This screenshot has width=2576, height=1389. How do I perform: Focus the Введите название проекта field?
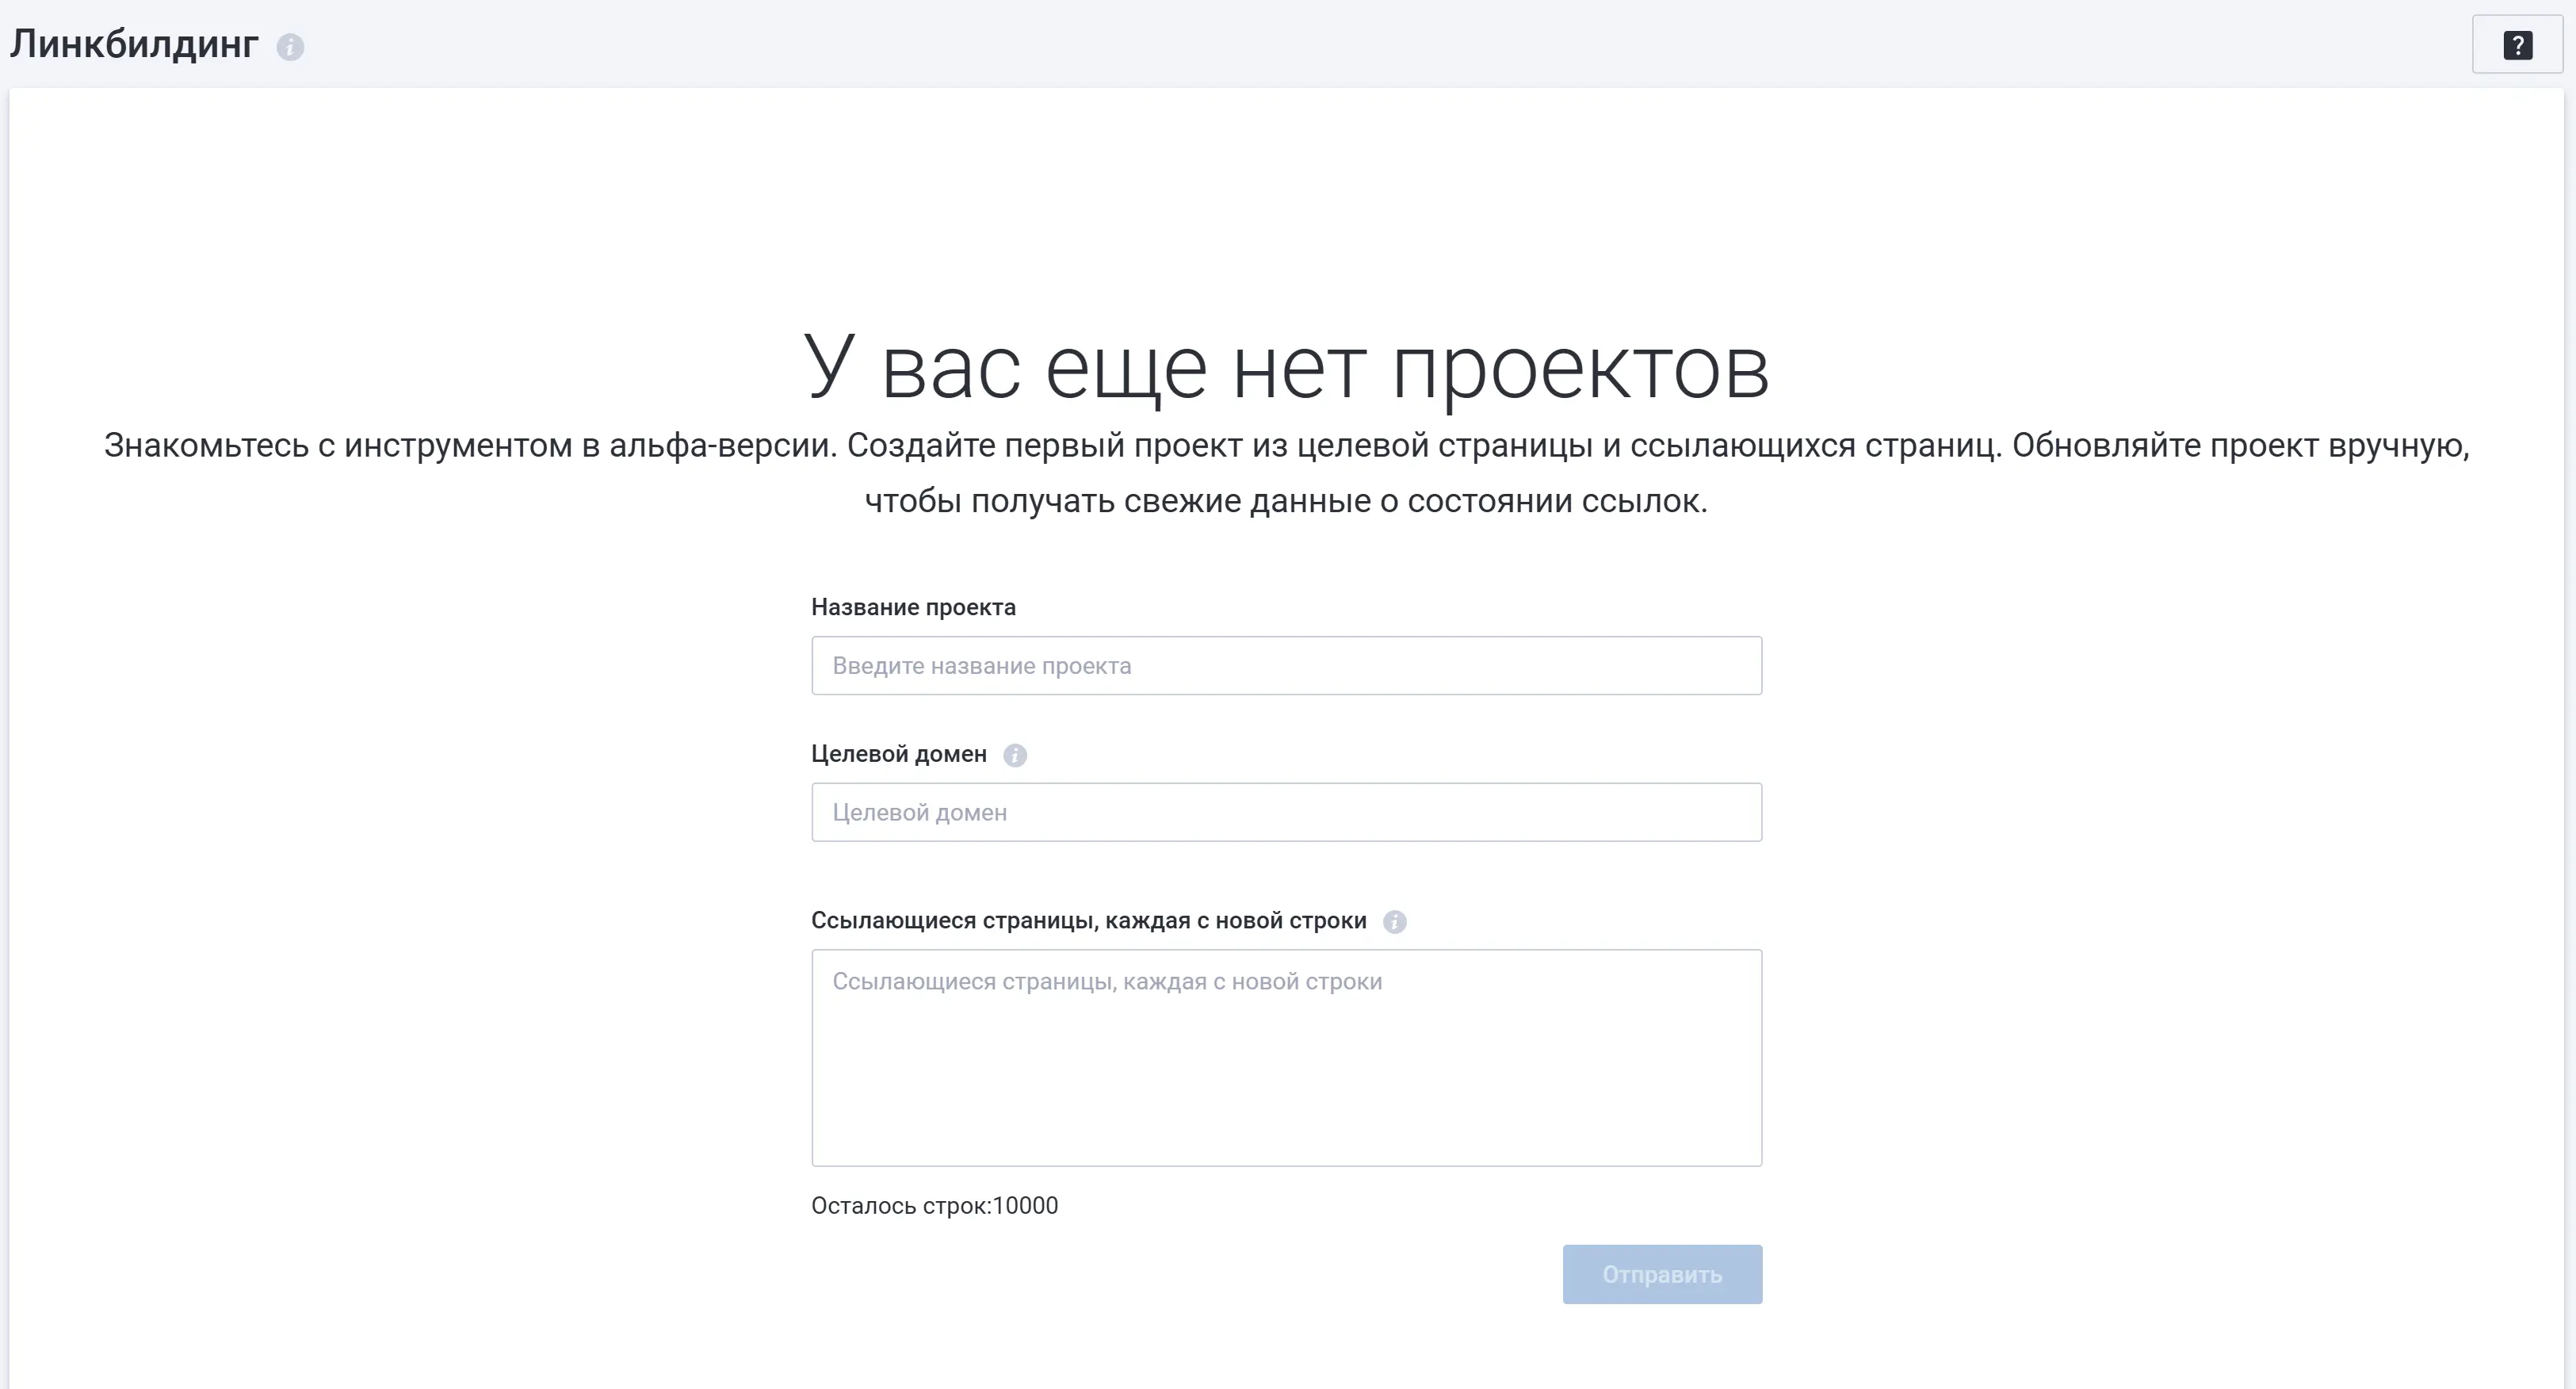click(1286, 666)
